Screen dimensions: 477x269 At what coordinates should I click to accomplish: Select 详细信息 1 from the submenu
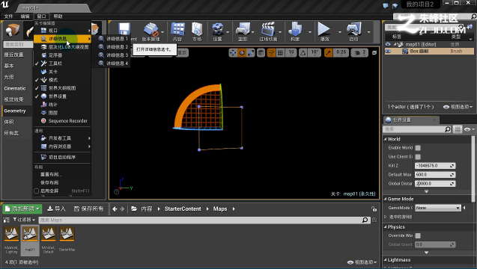click(114, 39)
